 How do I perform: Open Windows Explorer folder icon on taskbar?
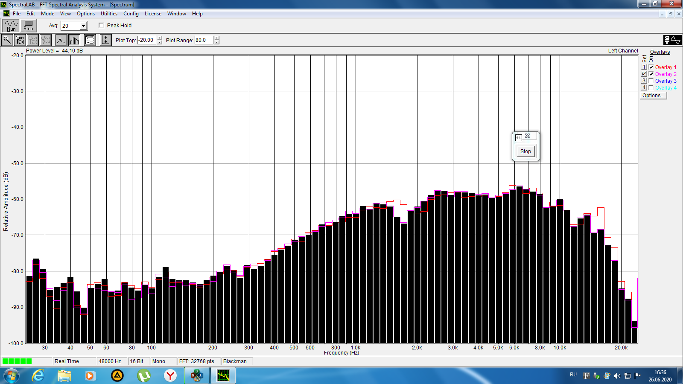64,376
